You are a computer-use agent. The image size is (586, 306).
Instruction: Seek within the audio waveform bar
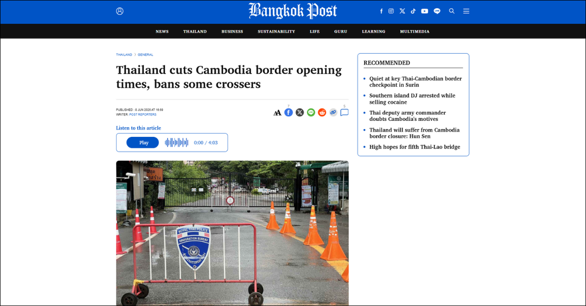click(177, 143)
